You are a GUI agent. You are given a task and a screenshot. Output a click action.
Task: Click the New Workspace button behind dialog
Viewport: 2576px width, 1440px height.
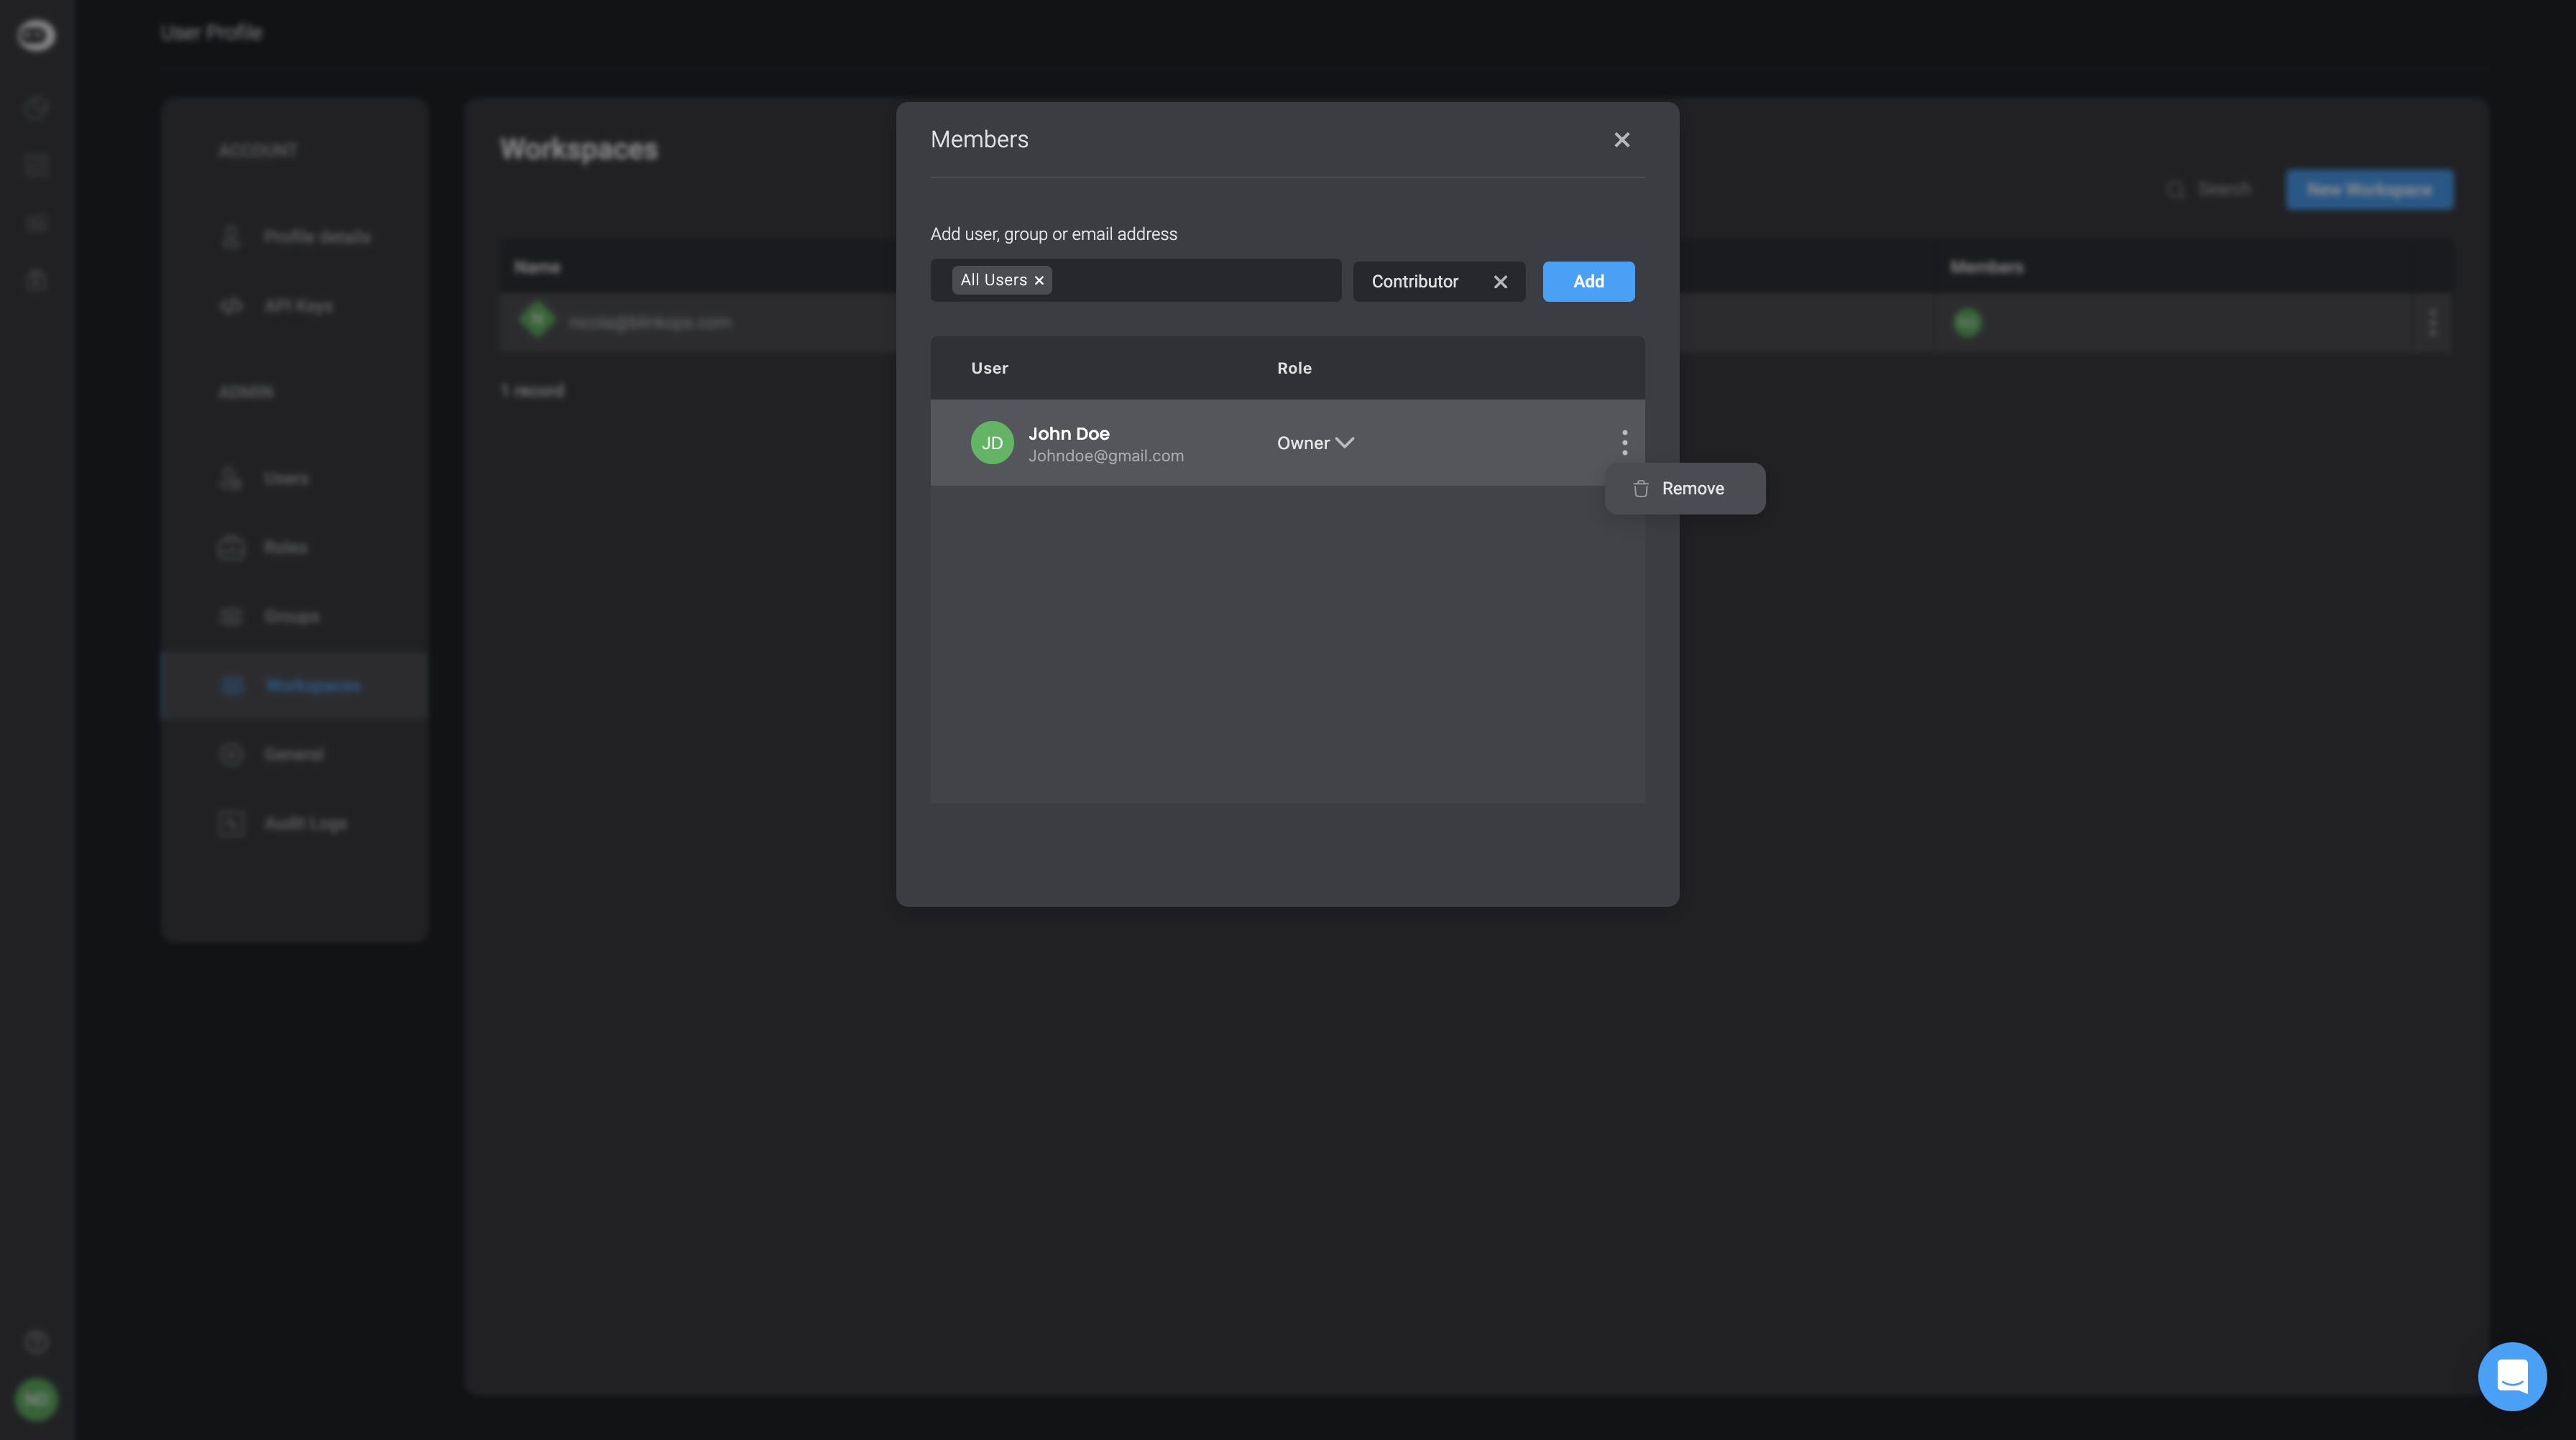(x=2368, y=190)
